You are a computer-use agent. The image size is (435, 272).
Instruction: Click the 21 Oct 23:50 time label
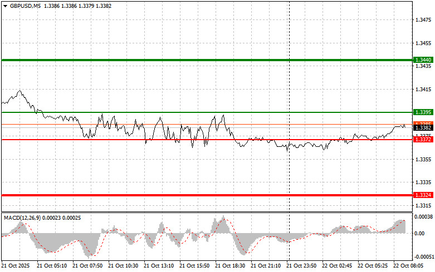[301, 266]
